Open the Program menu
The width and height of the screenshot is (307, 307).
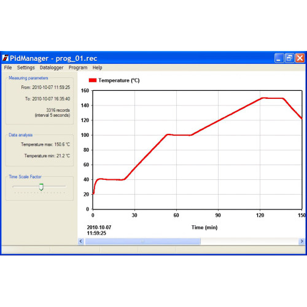click(x=78, y=68)
